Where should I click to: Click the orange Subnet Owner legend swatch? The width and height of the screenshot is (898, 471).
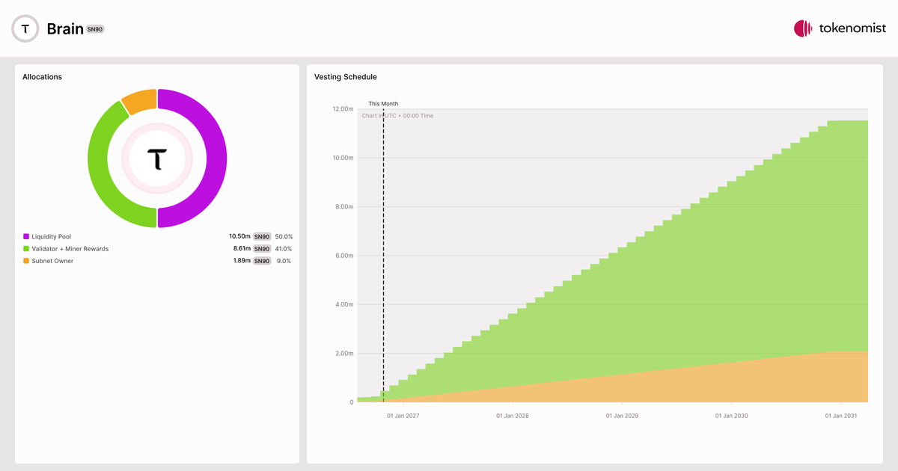(26, 261)
